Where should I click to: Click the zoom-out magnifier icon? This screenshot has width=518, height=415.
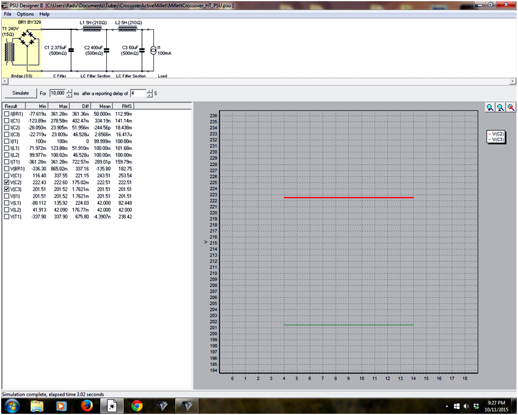(500, 107)
